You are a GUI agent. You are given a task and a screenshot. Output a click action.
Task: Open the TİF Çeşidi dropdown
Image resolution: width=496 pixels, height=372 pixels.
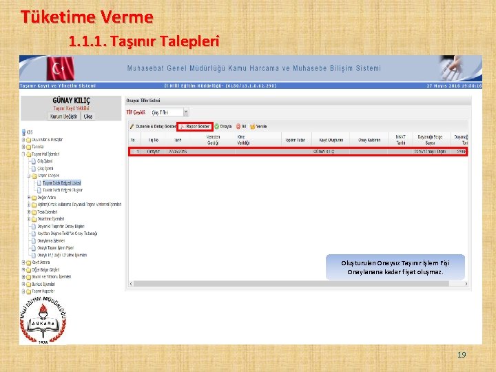(186, 112)
